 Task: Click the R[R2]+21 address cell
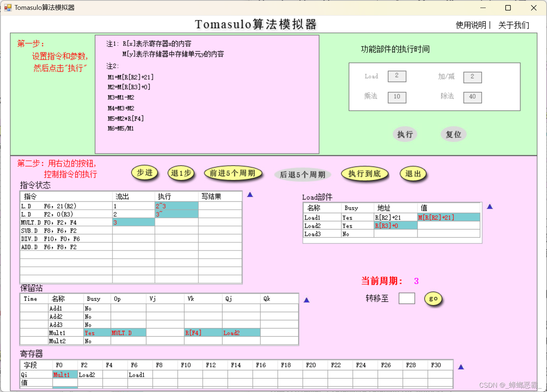pos(395,218)
